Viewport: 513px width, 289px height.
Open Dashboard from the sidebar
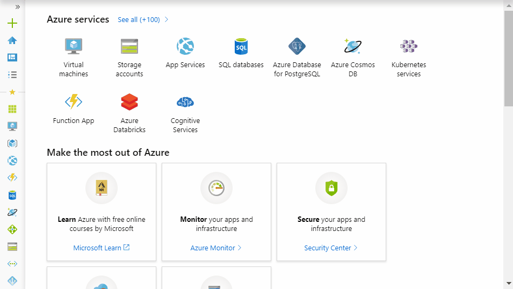(x=12, y=57)
